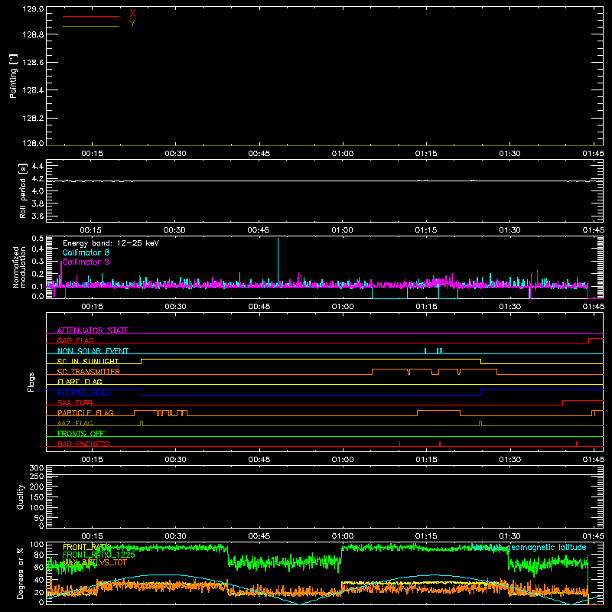Screen dimensions: 612x612
Task: Click the first cyan NON_SOLAR_EVENT pulse
Action: pyautogui.click(x=425, y=350)
